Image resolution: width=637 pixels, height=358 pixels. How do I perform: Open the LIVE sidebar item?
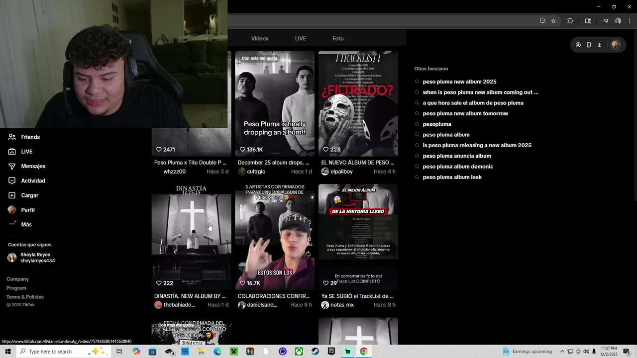[20, 152]
